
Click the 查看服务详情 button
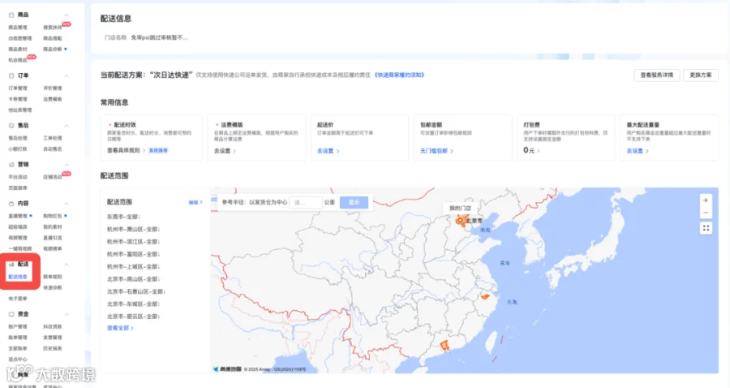(x=656, y=75)
